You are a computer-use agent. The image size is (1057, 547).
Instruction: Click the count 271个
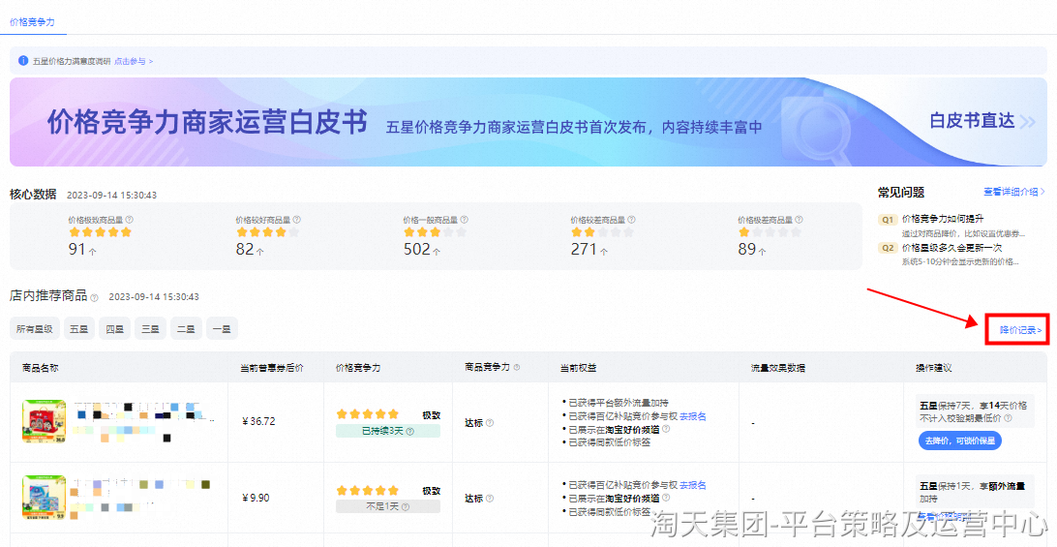[x=589, y=250]
